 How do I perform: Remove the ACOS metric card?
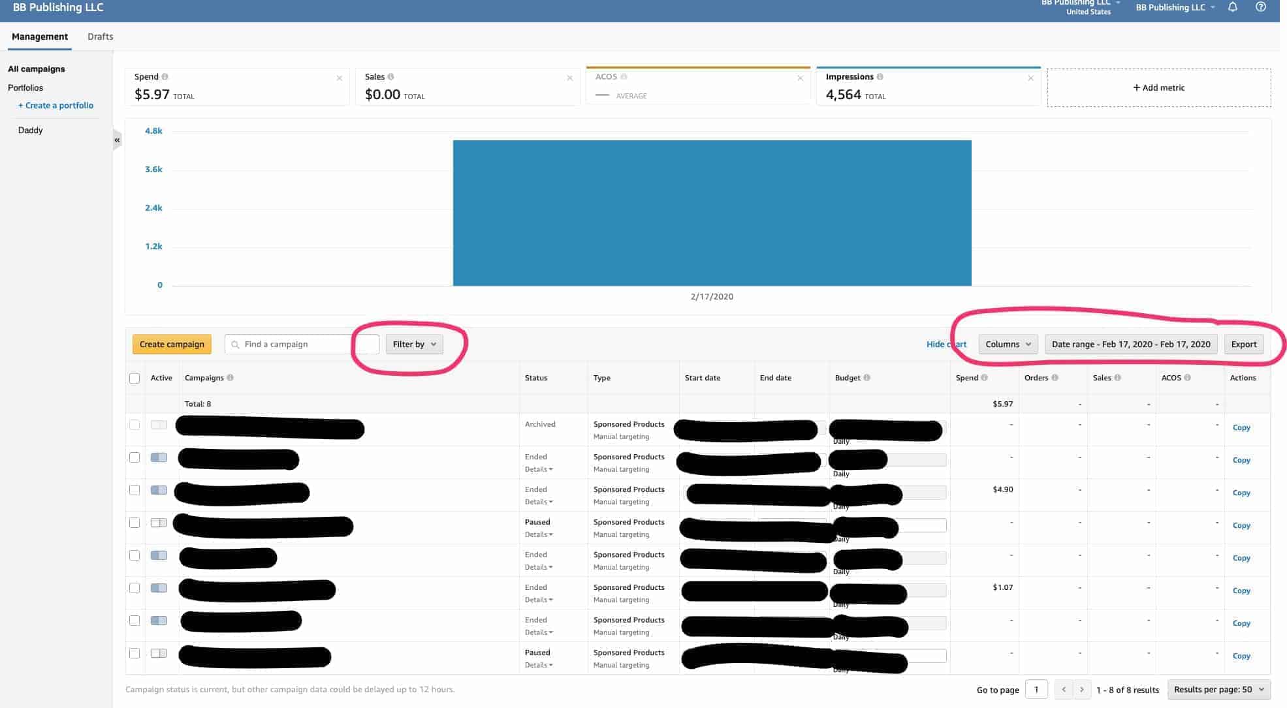[801, 78]
